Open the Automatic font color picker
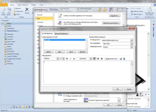 (91, 59)
